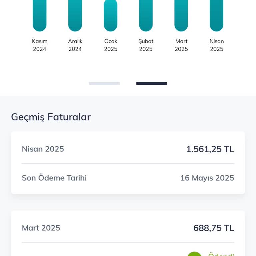The width and height of the screenshot is (256, 256).
Task: Select the Şubat 2025 chart bar
Action: pyautogui.click(x=146, y=16)
